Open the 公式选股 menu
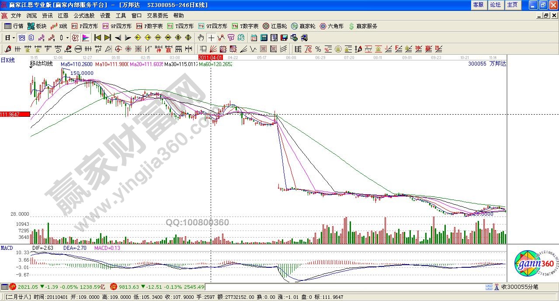This screenshot has height=301, width=559. tap(84, 16)
